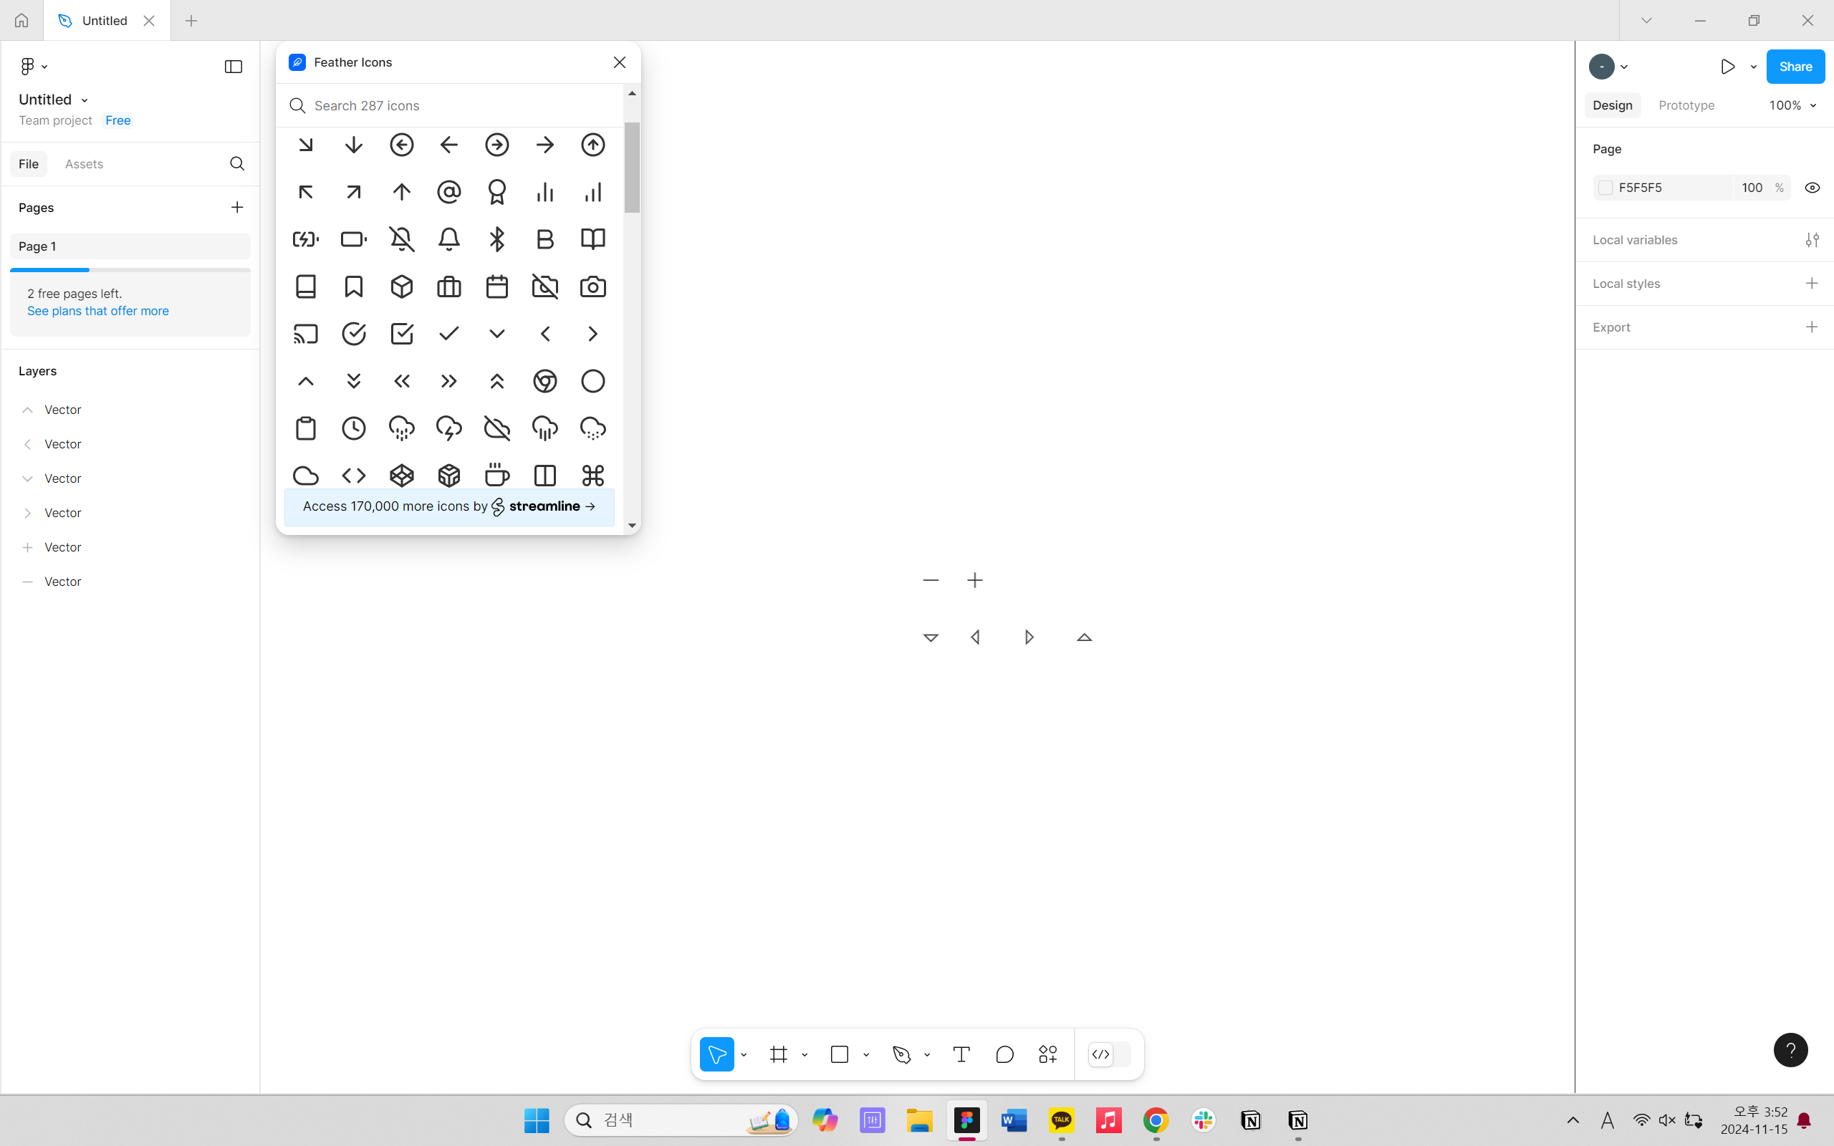Select the Pen tool in toolbar
This screenshot has height=1146, width=1834.
(x=902, y=1054)
